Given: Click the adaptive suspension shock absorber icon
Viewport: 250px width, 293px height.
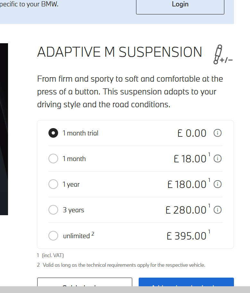Looking at the screenshot, I should point(222,55).
